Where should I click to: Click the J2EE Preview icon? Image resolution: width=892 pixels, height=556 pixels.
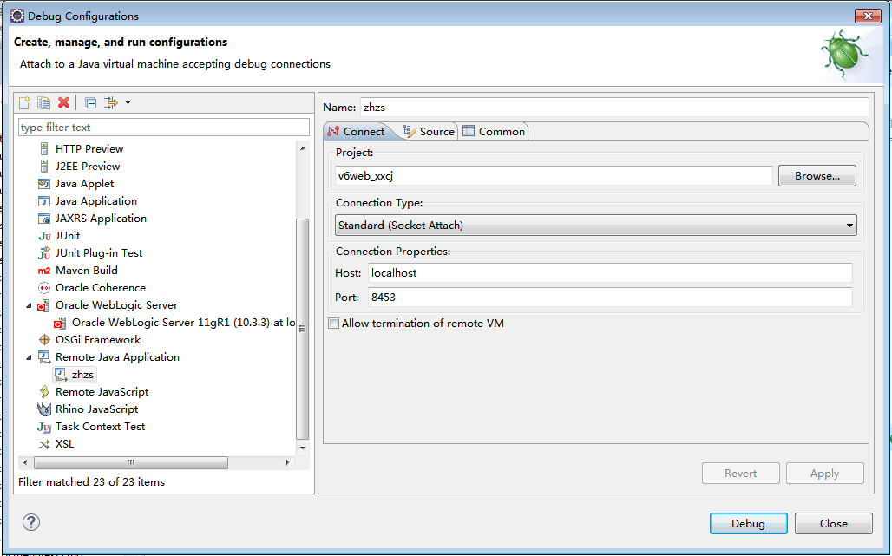click(x=43, y=166)
